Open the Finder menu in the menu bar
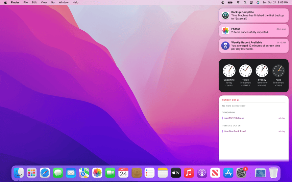 [x=15, y=2]
